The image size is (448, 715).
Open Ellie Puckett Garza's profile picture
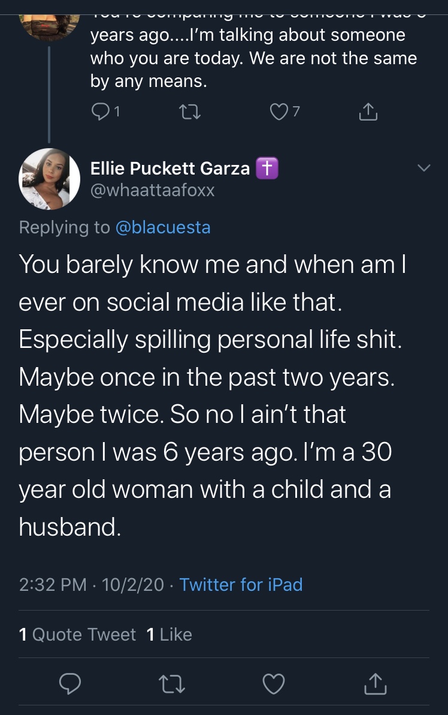49,179
